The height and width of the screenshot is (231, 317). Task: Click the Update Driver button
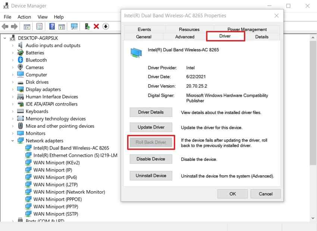tap(151, 127)
